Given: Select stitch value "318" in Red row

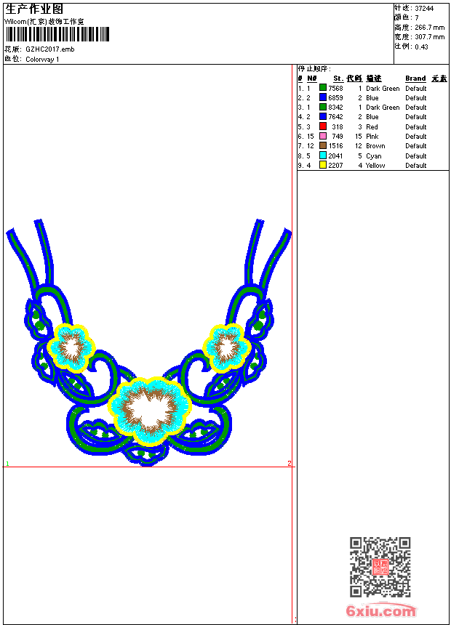Looking at the screenshot, I should pyautogui.click(x=338, y=126).
